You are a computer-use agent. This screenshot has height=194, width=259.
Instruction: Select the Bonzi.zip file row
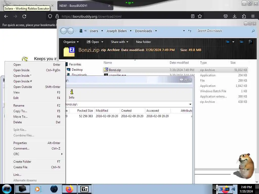[175, 70]
